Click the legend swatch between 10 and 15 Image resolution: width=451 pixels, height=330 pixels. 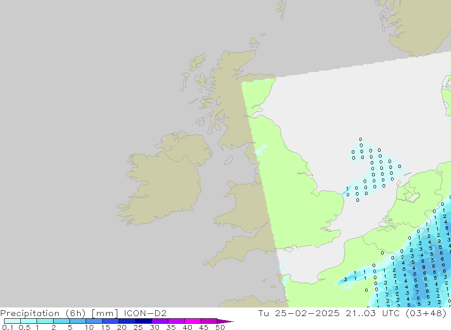pos(94,321)
